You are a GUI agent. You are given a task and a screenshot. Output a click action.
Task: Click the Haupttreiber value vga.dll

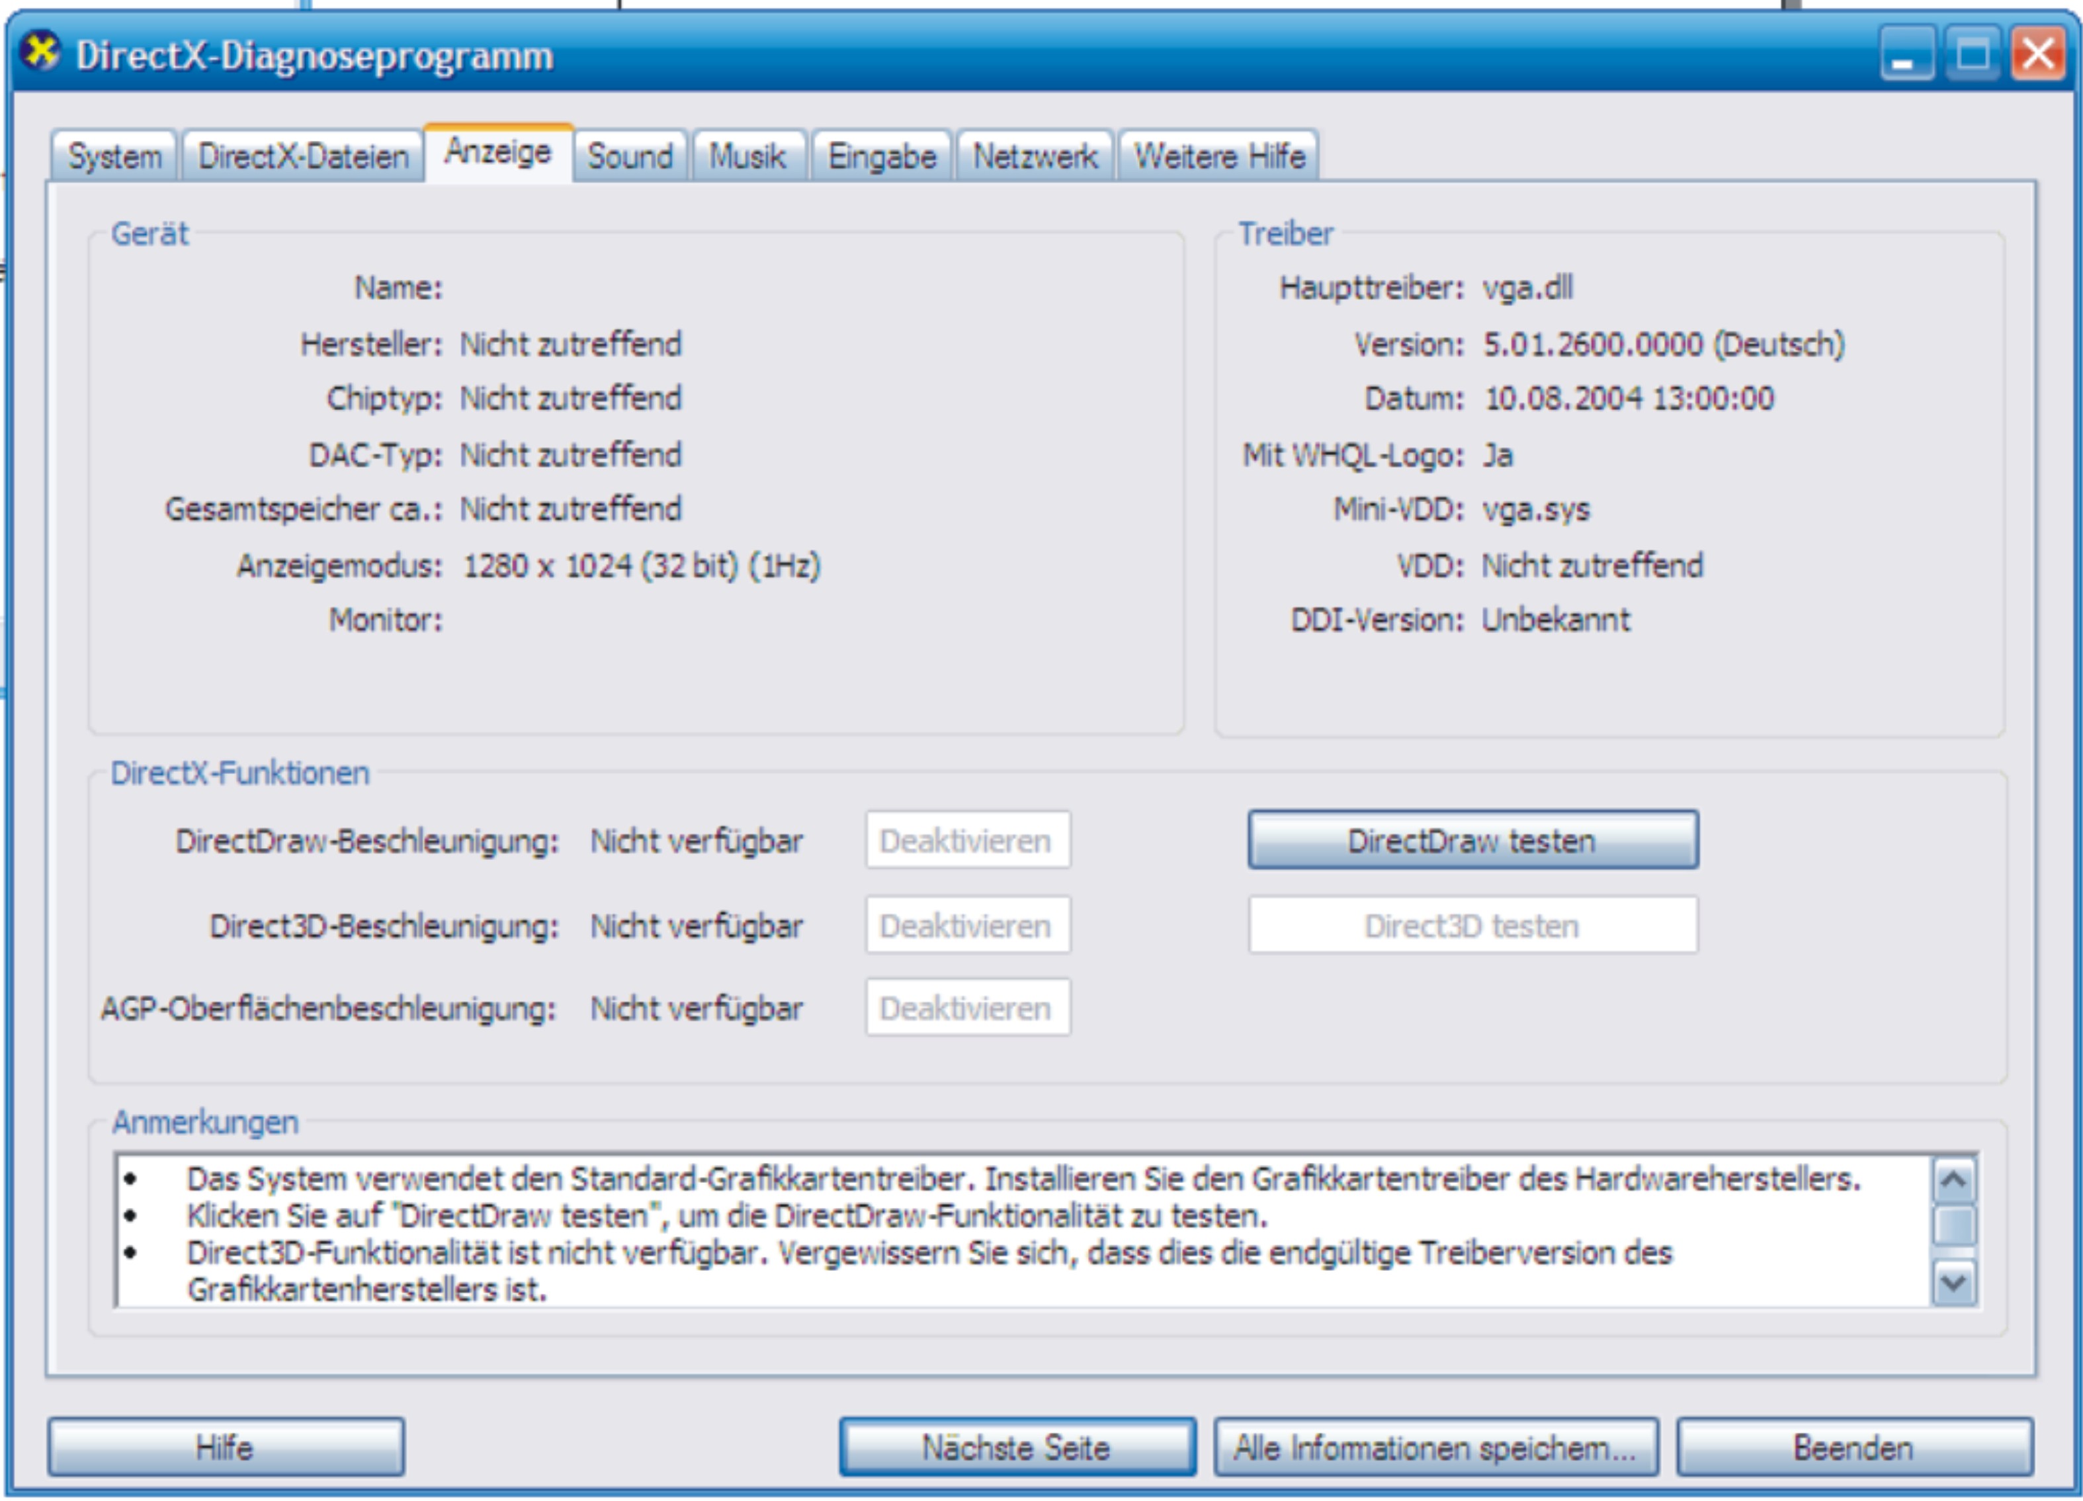pos(1527,288)
